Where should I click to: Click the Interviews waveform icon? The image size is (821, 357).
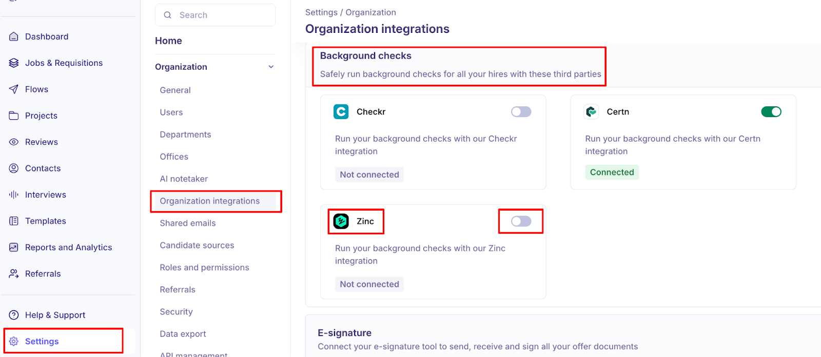coord(14,195)
